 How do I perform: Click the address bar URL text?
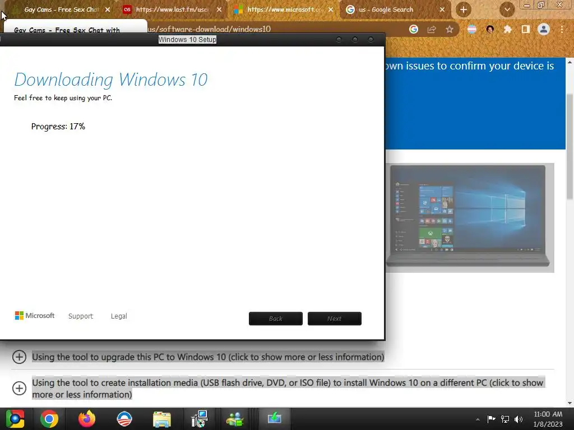pyautogui.click(x=210, y=29)
